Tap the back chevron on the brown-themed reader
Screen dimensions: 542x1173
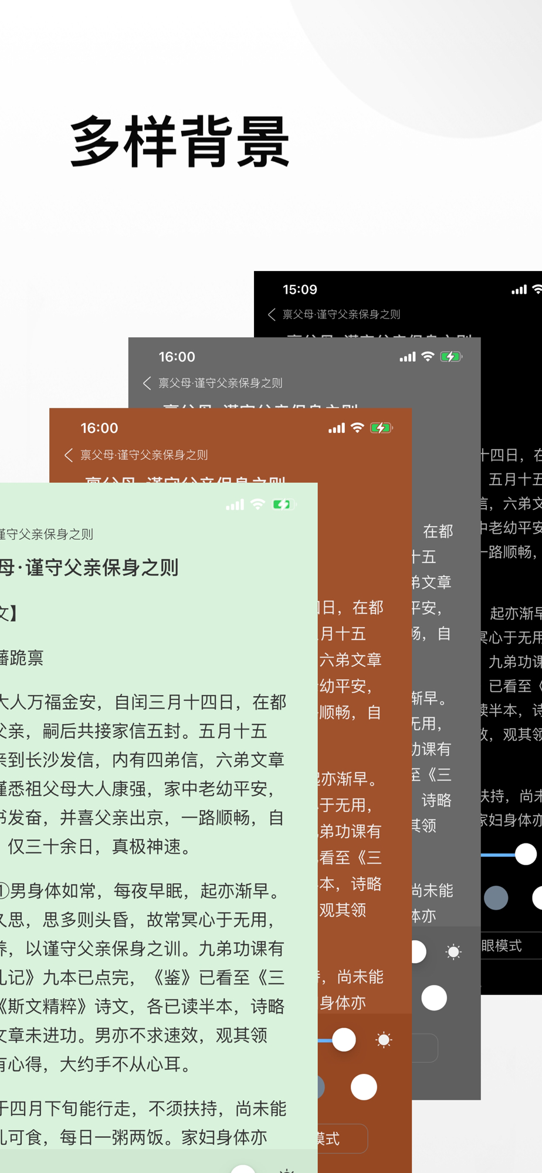pyautogui.click(x=69, y=455)
